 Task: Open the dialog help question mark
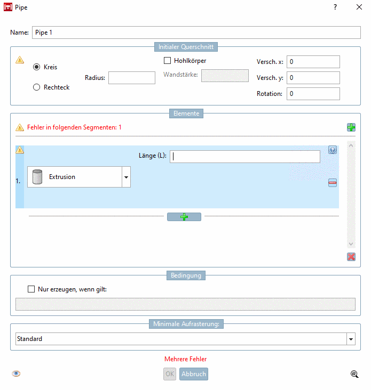coord(335,7)
